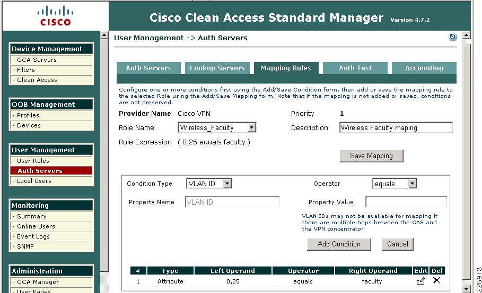Open the highlighted Auth Servers sidebar item
This screenshot has height=293, width=482.
[51, 171]
